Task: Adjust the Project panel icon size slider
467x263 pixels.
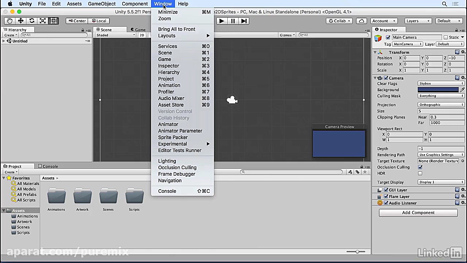Action: 357,251
